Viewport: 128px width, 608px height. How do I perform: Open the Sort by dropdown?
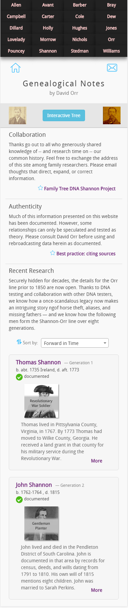75,343
